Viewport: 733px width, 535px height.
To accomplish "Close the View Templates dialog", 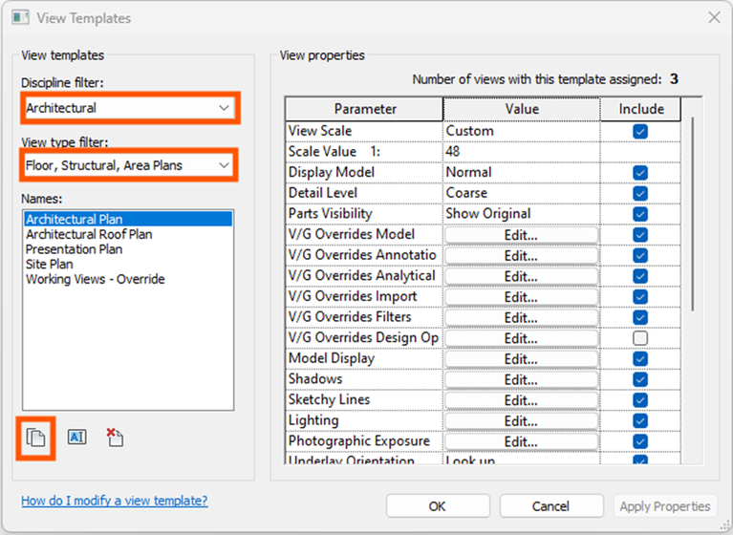I will [714, 18].
